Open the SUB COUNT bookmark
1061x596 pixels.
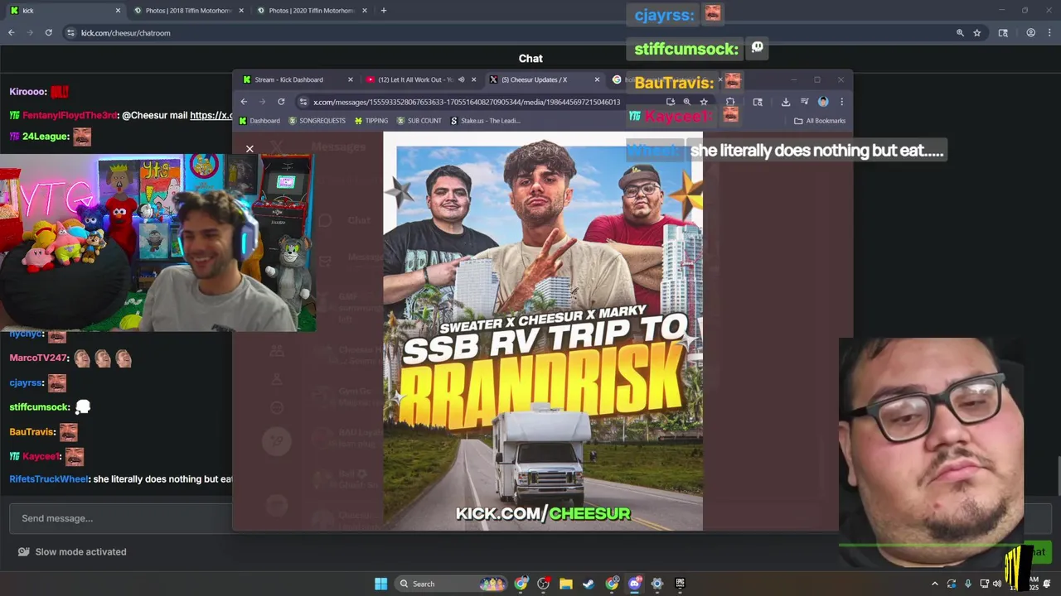point(419,121)
